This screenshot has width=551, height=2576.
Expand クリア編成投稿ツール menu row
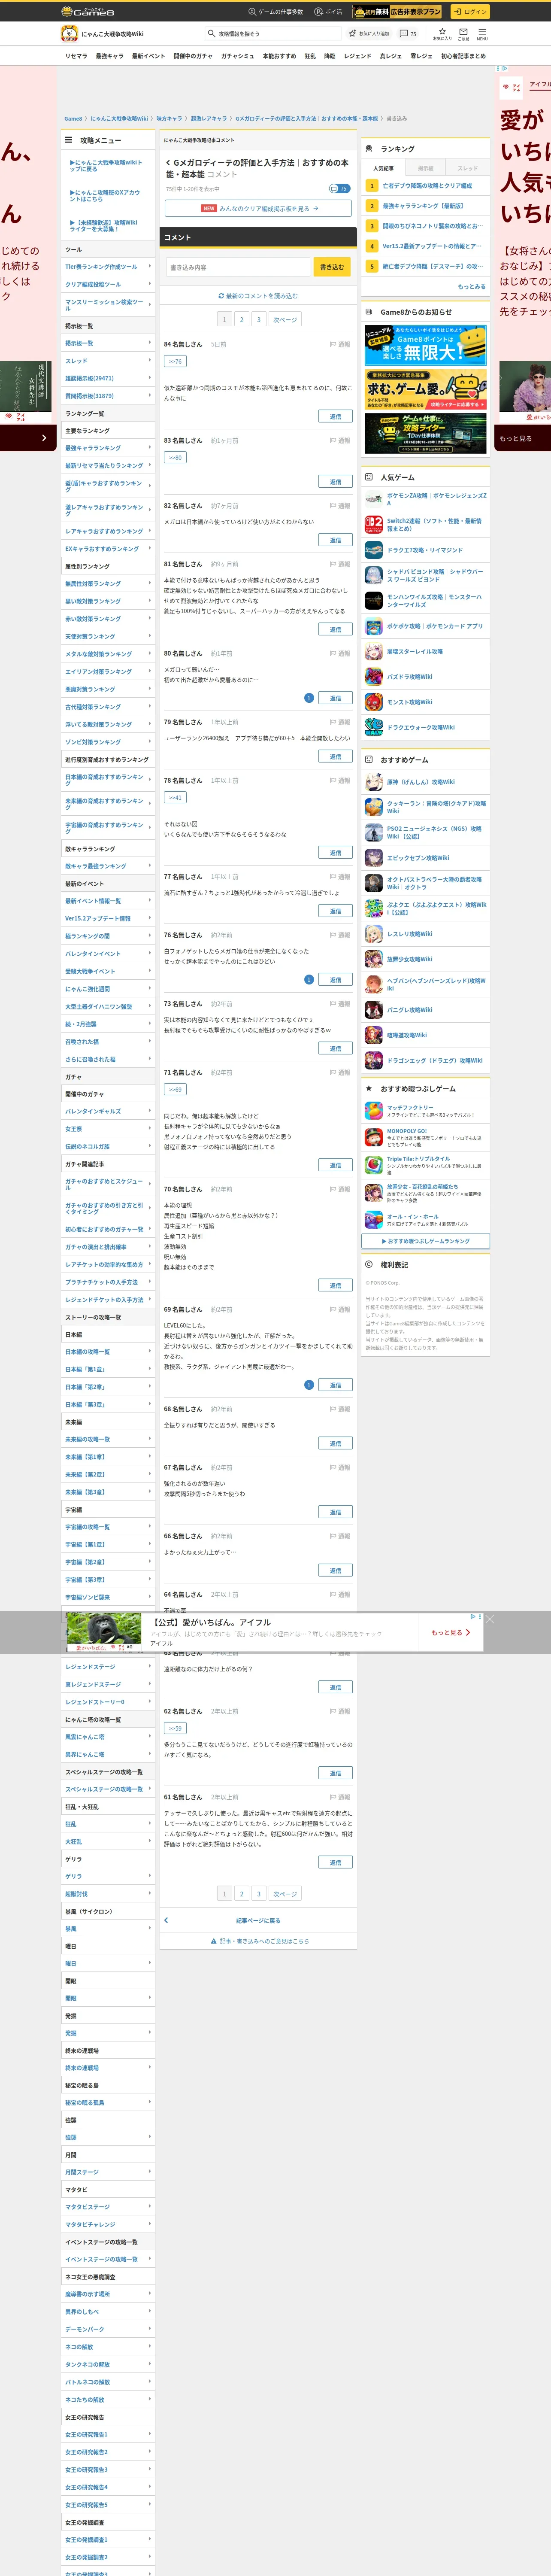(x=108, y=284)
